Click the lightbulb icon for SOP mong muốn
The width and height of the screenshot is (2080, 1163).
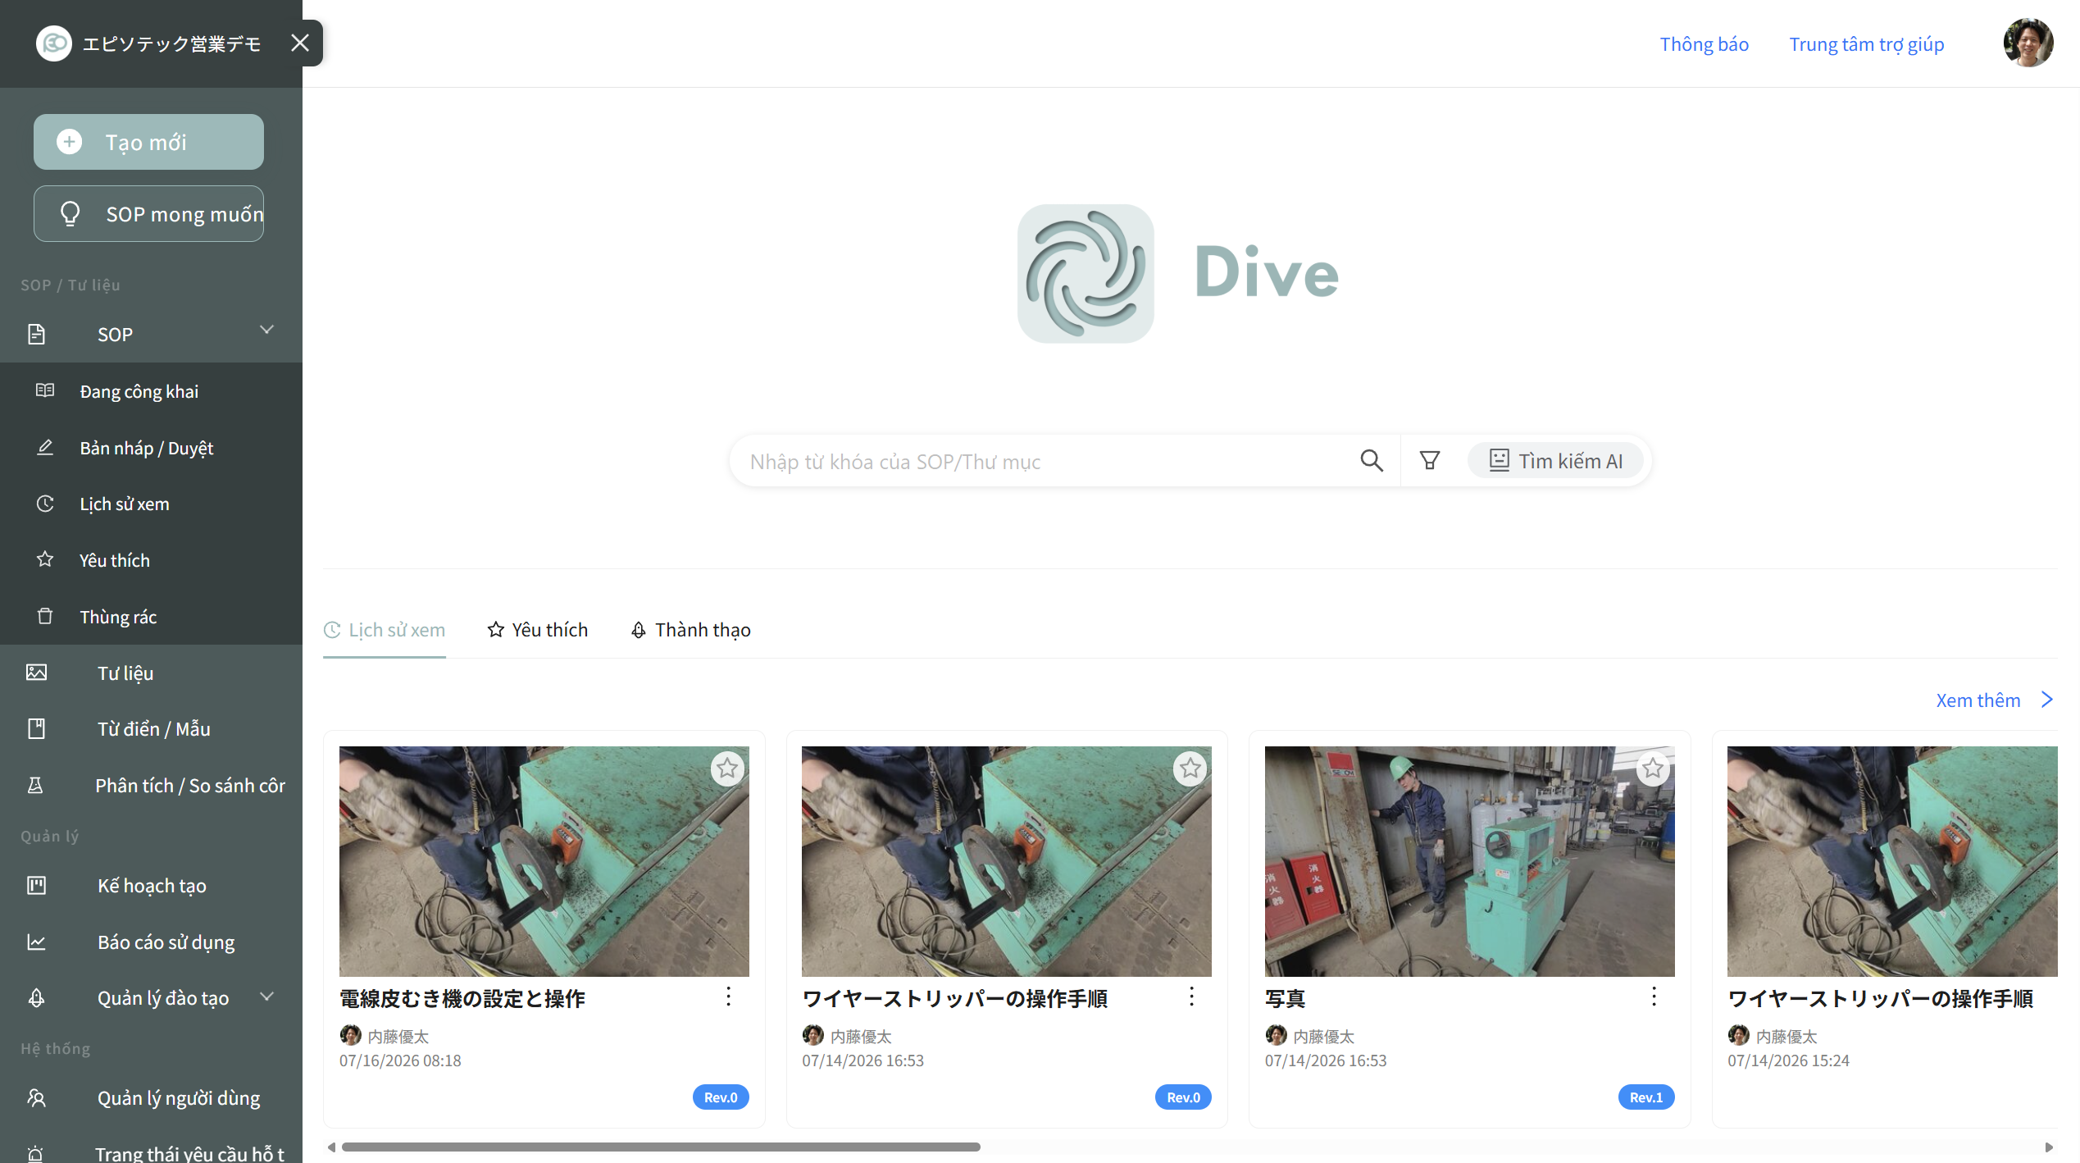pos(71,214)
